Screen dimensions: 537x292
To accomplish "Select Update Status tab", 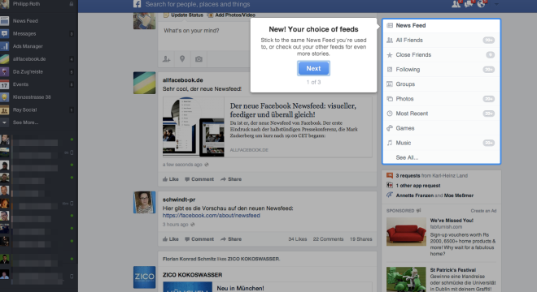I will (x=184, y=15).
